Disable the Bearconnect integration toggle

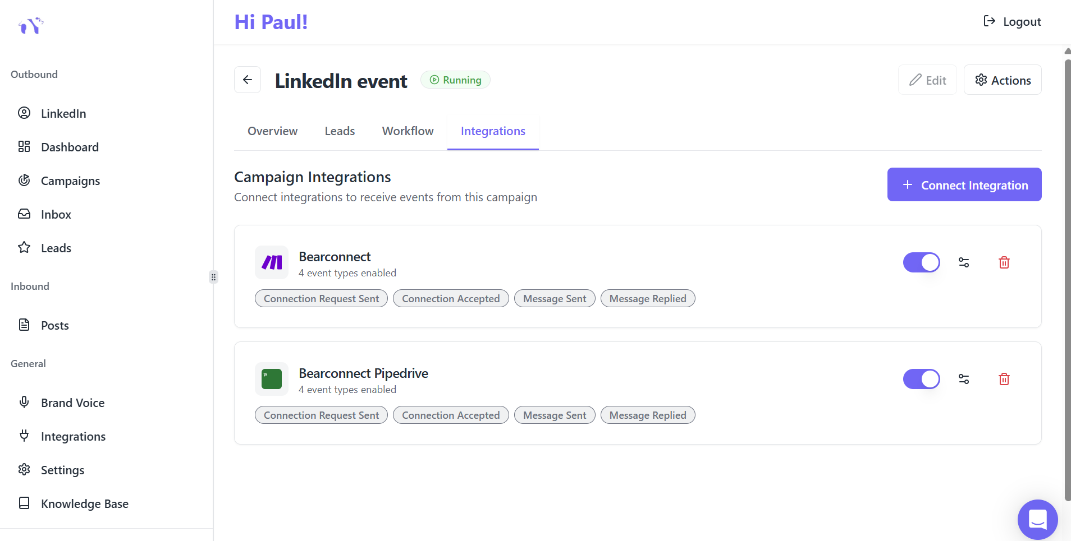pos(921,262)
